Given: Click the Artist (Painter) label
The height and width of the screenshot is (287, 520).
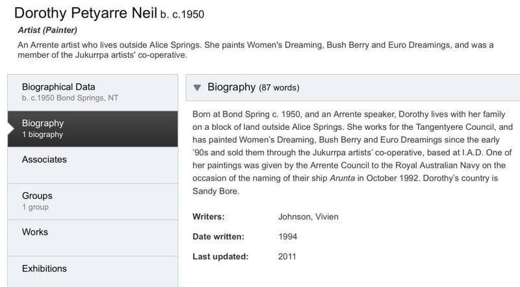Looking at the screenshot, I should [47, 30].
